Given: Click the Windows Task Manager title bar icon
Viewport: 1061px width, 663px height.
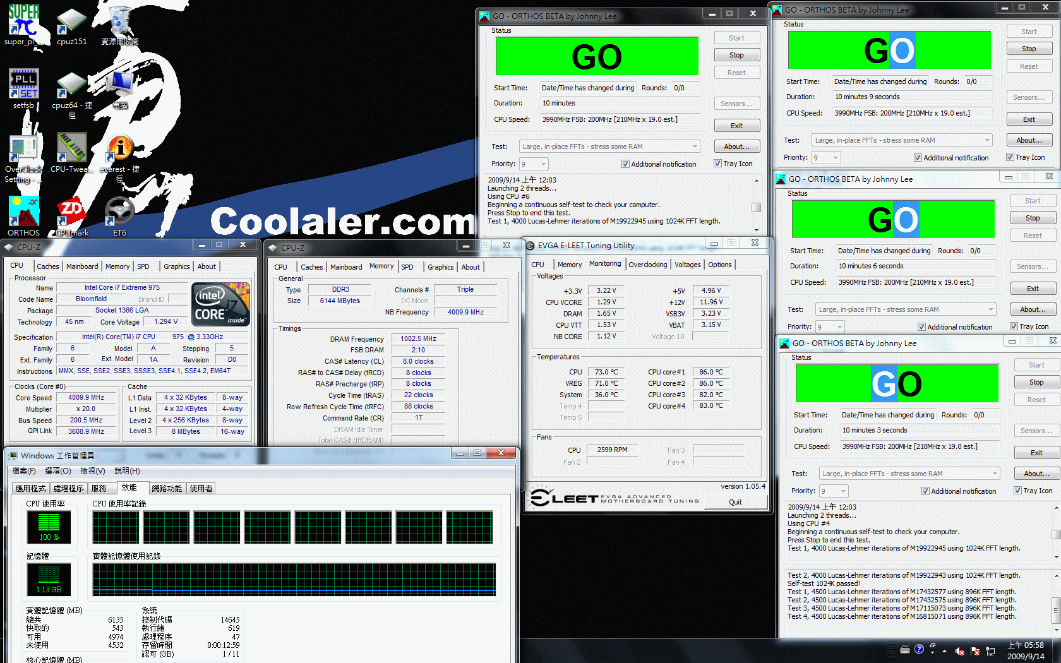Looking at the screenshot, I should 12,455.
